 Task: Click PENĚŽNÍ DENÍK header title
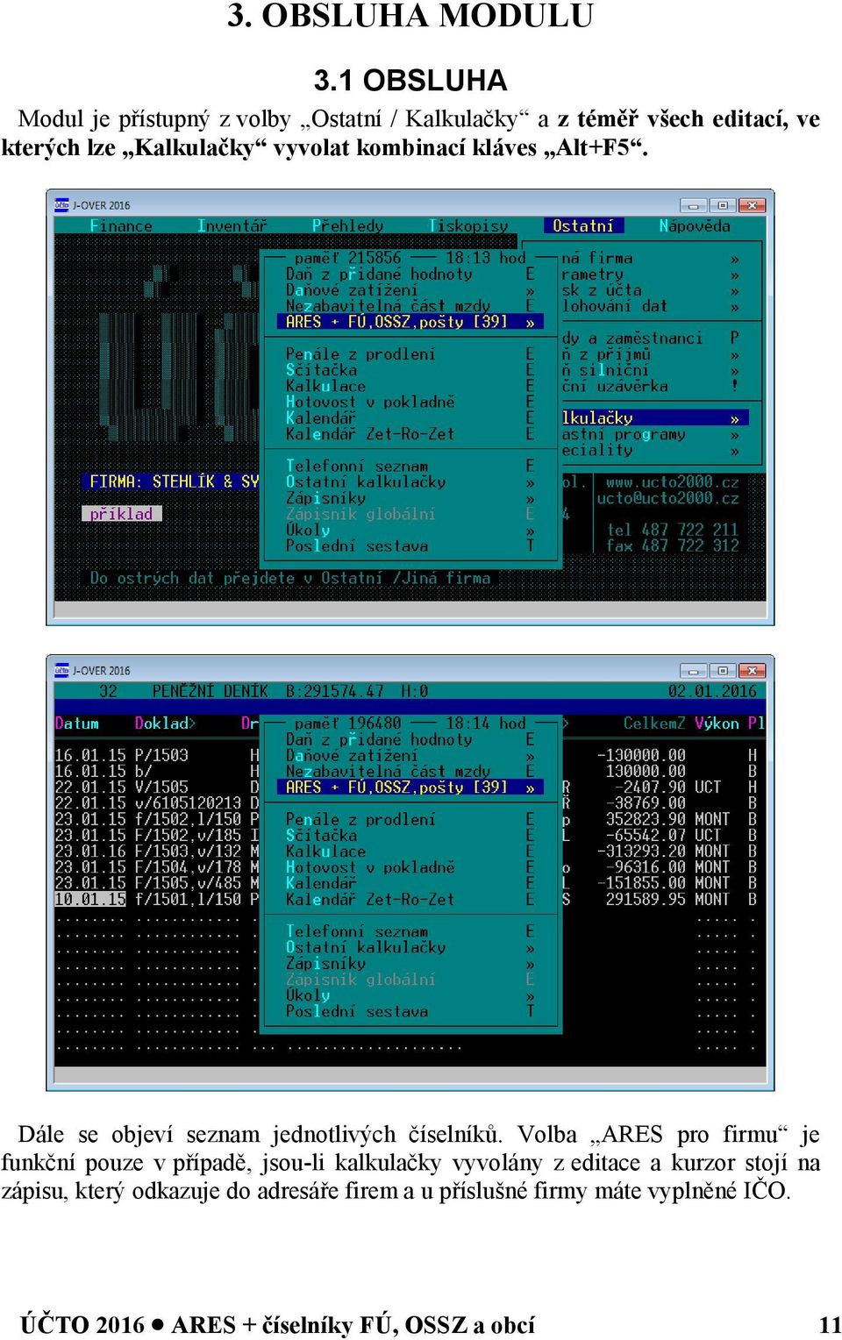tap(210, 691)
